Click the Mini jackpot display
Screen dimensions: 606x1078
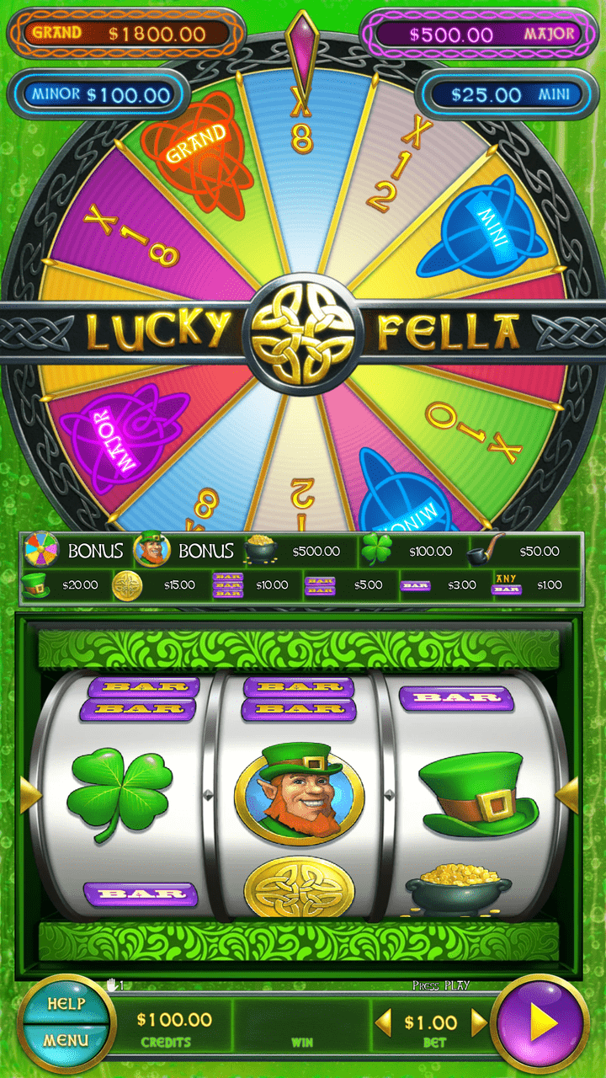click(x=507, y=93)
